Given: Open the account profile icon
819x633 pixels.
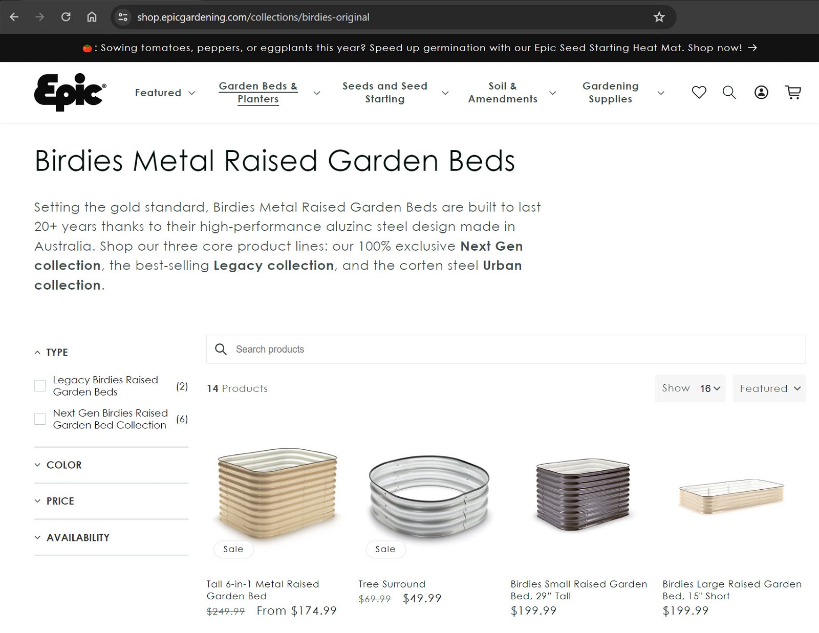Looking at the screenshot, I should click(761, 93).
